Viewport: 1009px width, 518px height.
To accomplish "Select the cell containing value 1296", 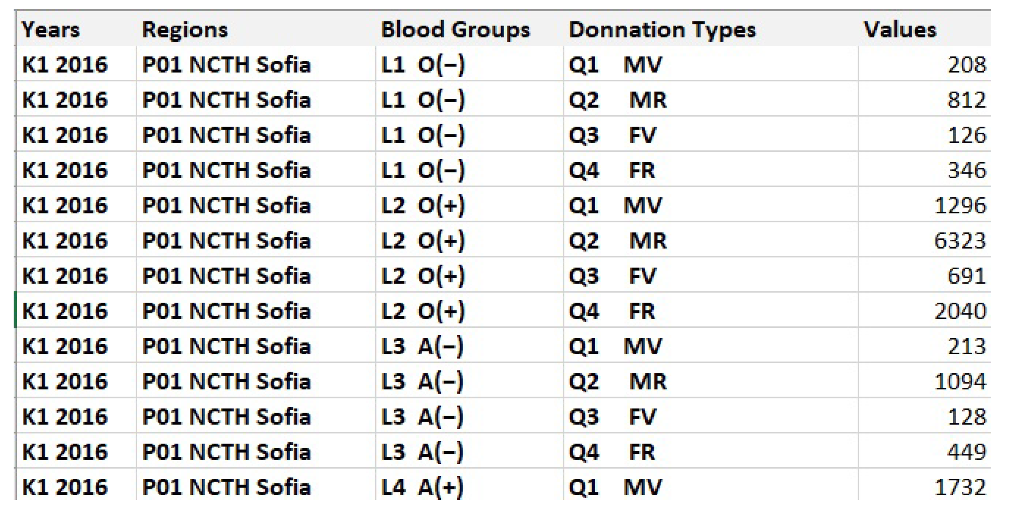I will click(x=960, y=205).
